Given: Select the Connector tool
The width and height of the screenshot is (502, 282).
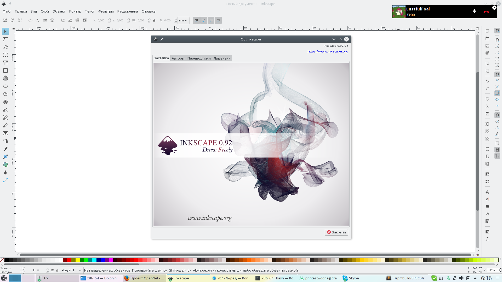Looking at the screenshot, I should pos(5,180).
